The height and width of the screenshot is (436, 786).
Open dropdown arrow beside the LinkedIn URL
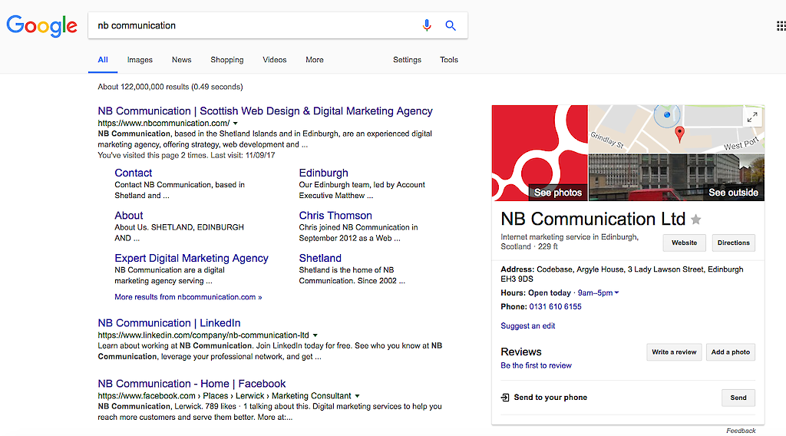pos(315,335)
